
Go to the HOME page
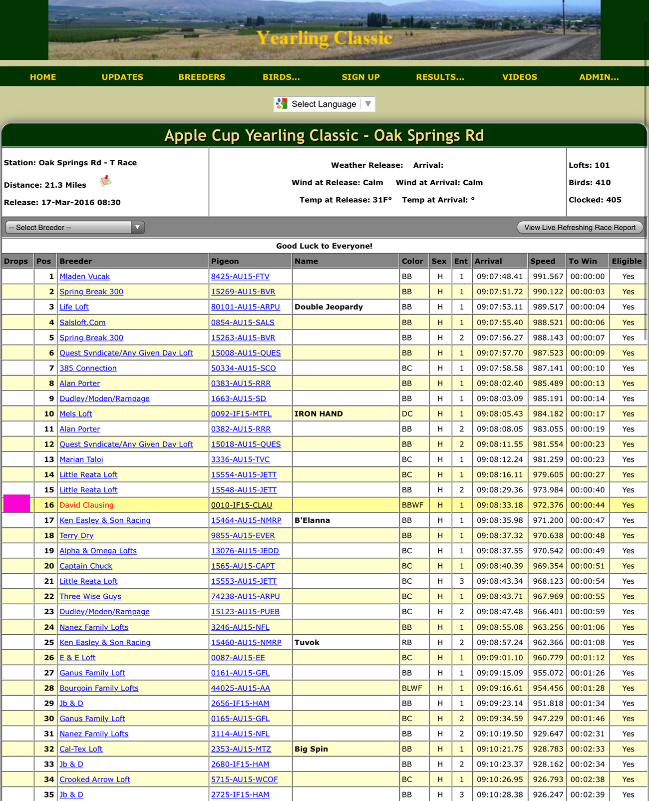[x=43, y=77]
